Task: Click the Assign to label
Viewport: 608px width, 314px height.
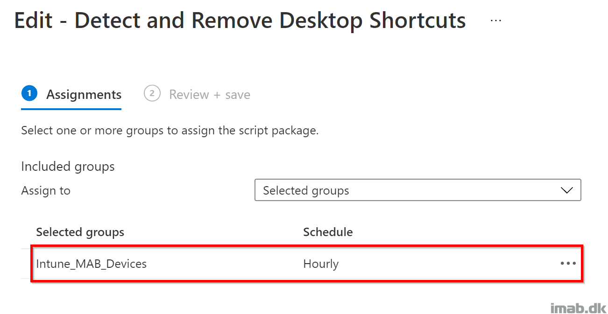Action: (x=46, y=191)
